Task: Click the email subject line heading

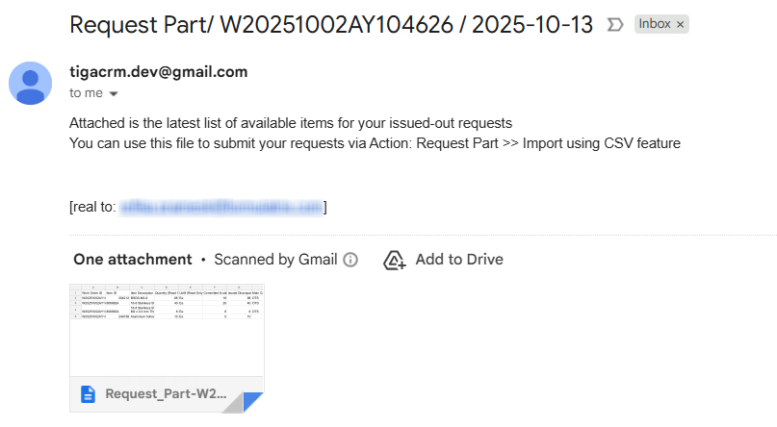Action: pyautogui.click(x=331, y=25)
